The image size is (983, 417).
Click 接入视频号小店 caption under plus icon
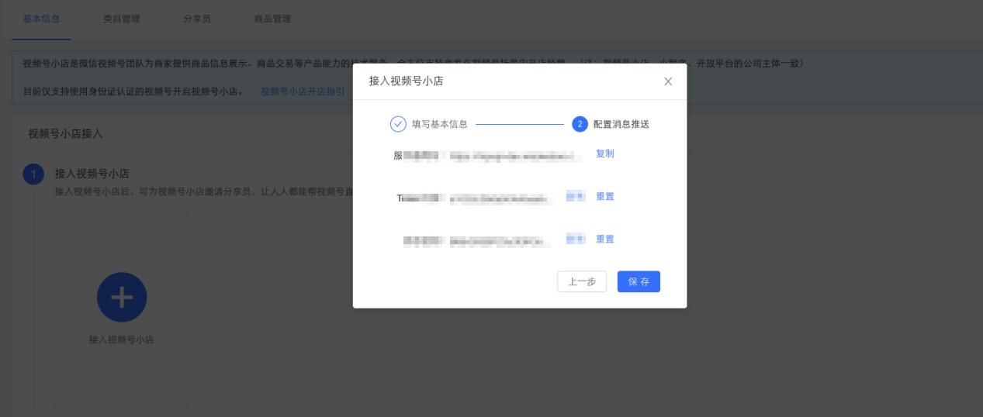click(122, 339)
